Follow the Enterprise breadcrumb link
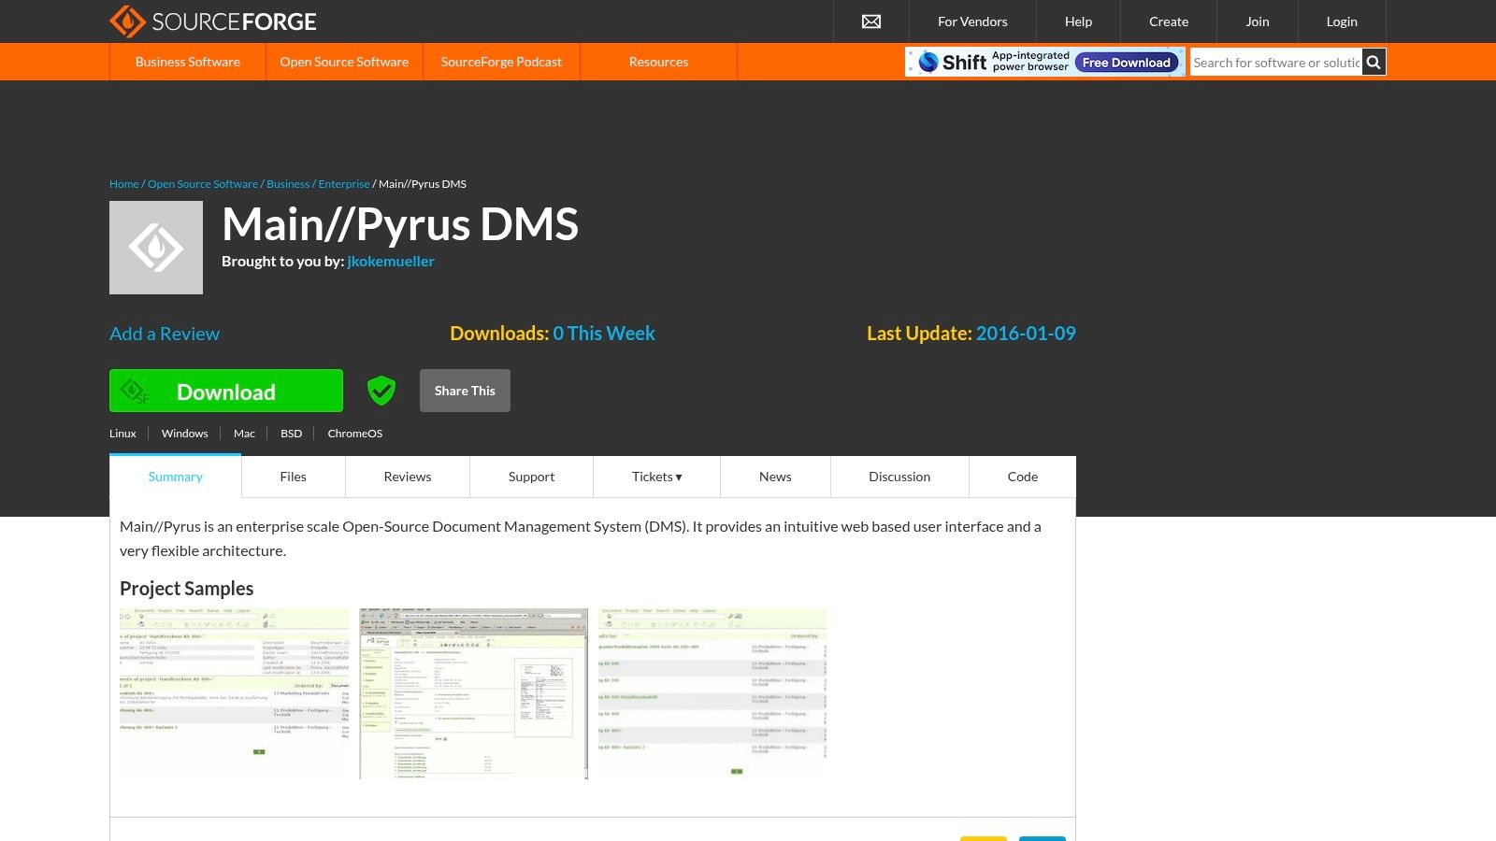This screenshot has height=841, width=1496. (344, 184)
